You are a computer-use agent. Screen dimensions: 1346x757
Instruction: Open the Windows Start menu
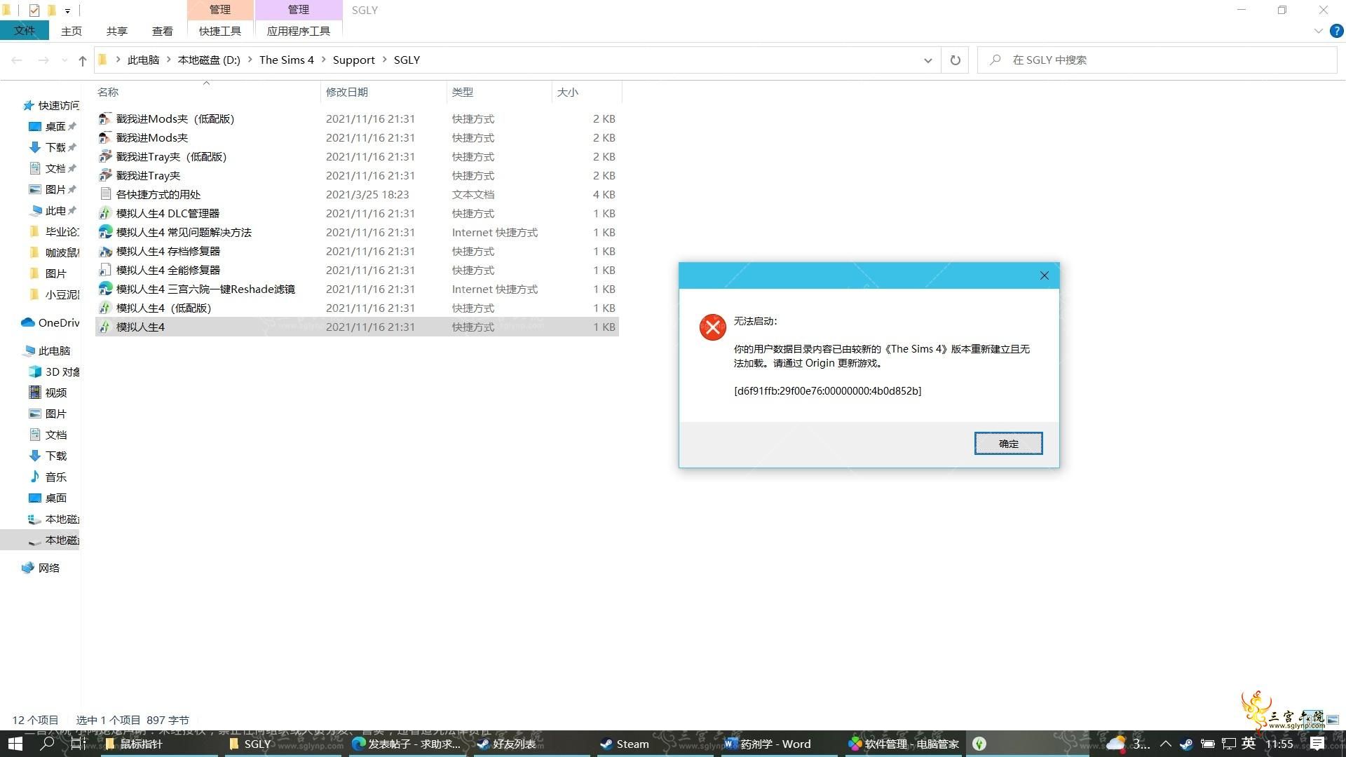pyautogui.click(x=15, y=744)
